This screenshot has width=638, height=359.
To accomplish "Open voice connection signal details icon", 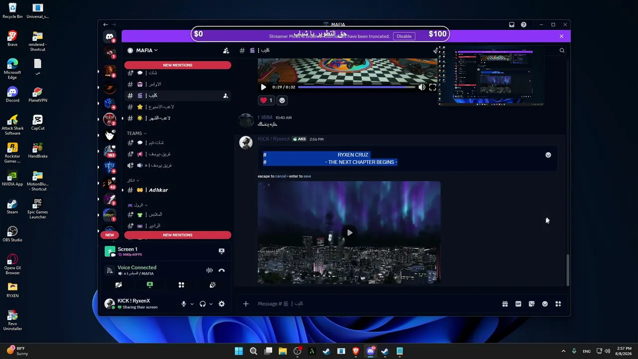I will tap(110, 270).
